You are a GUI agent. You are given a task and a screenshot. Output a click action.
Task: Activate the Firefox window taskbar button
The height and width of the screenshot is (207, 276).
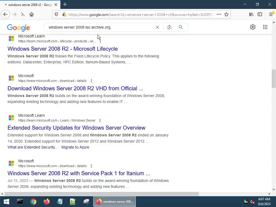pyautogui.click(x=114, y=202)
